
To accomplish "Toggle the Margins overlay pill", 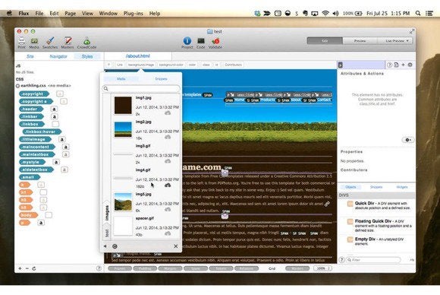I will pos(171,268).
